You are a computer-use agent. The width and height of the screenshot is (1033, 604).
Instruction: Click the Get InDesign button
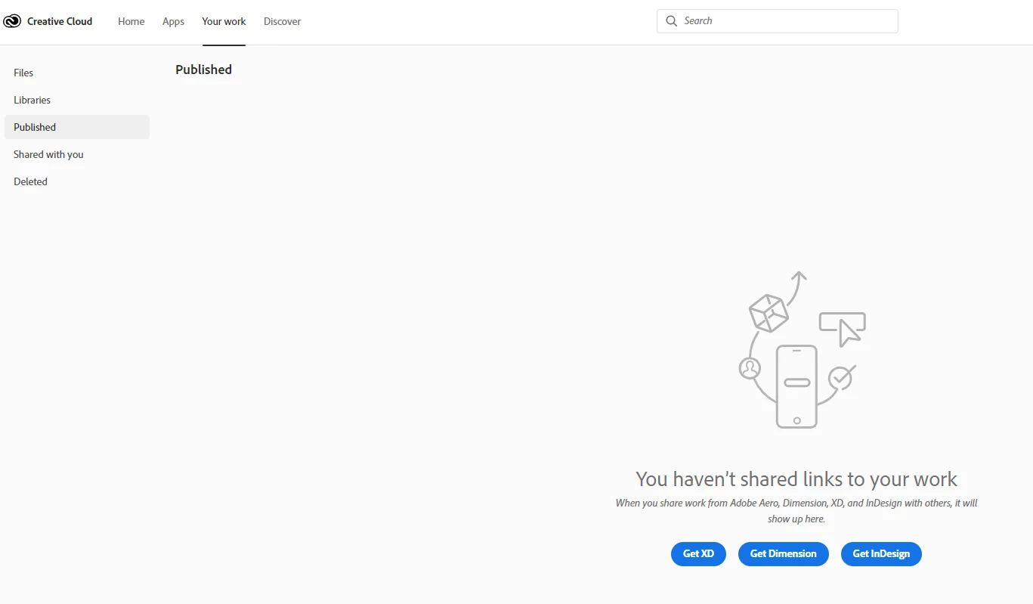coord(881,554)
